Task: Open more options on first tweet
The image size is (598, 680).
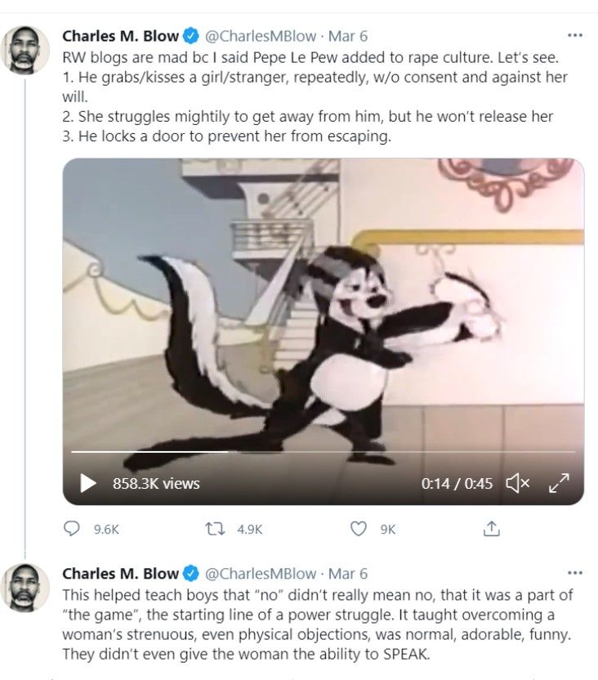Action: (575, 36)
